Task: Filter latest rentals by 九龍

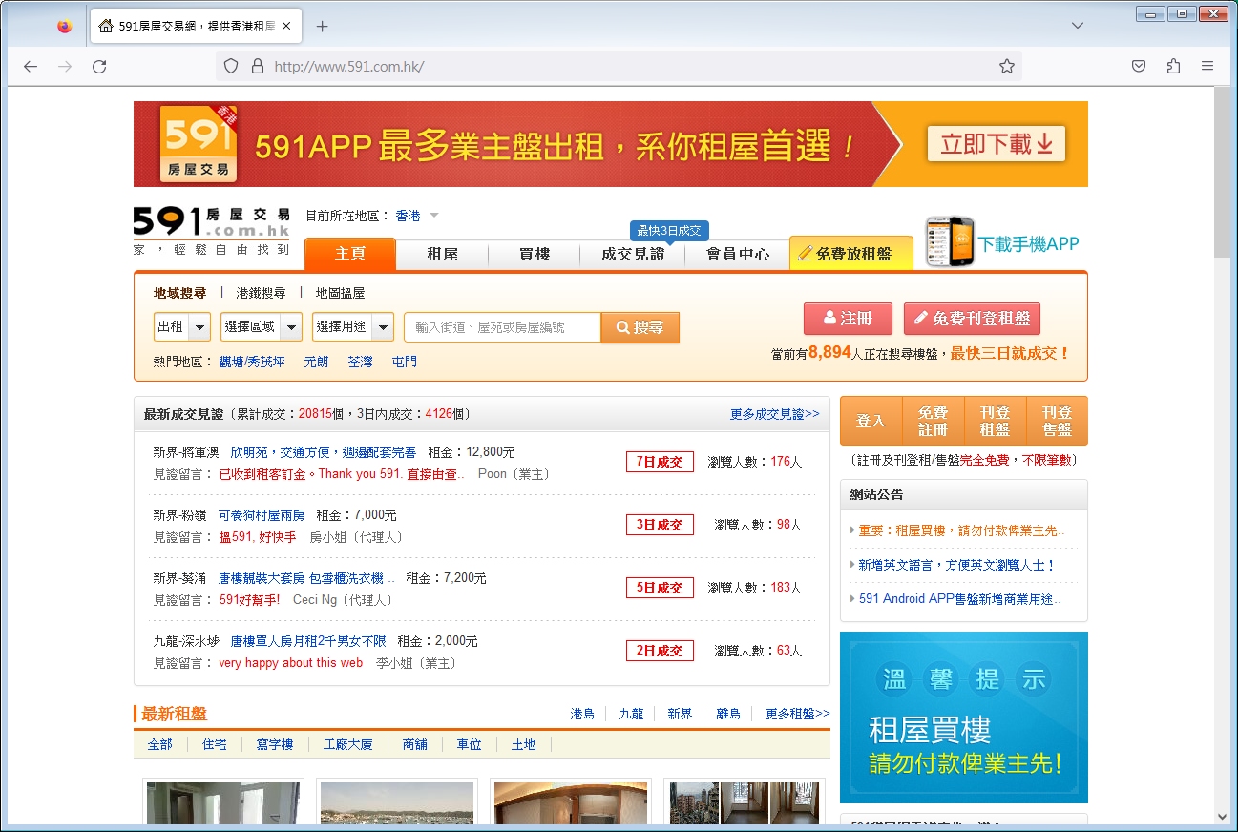Action: click(631, 714)
